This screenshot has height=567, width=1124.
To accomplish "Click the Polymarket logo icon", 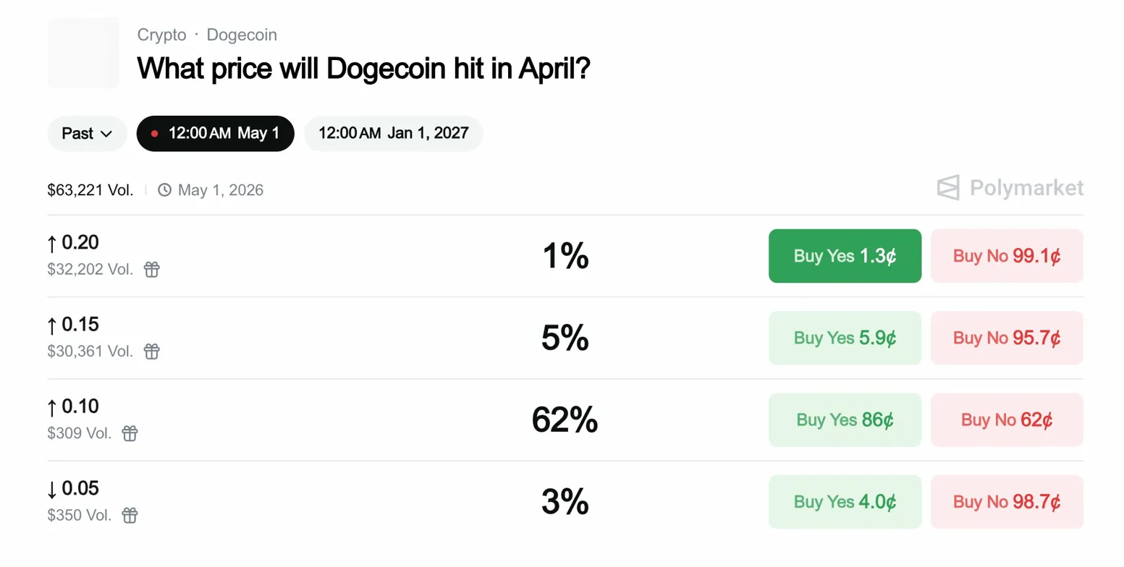I will (x=949, y=188).
